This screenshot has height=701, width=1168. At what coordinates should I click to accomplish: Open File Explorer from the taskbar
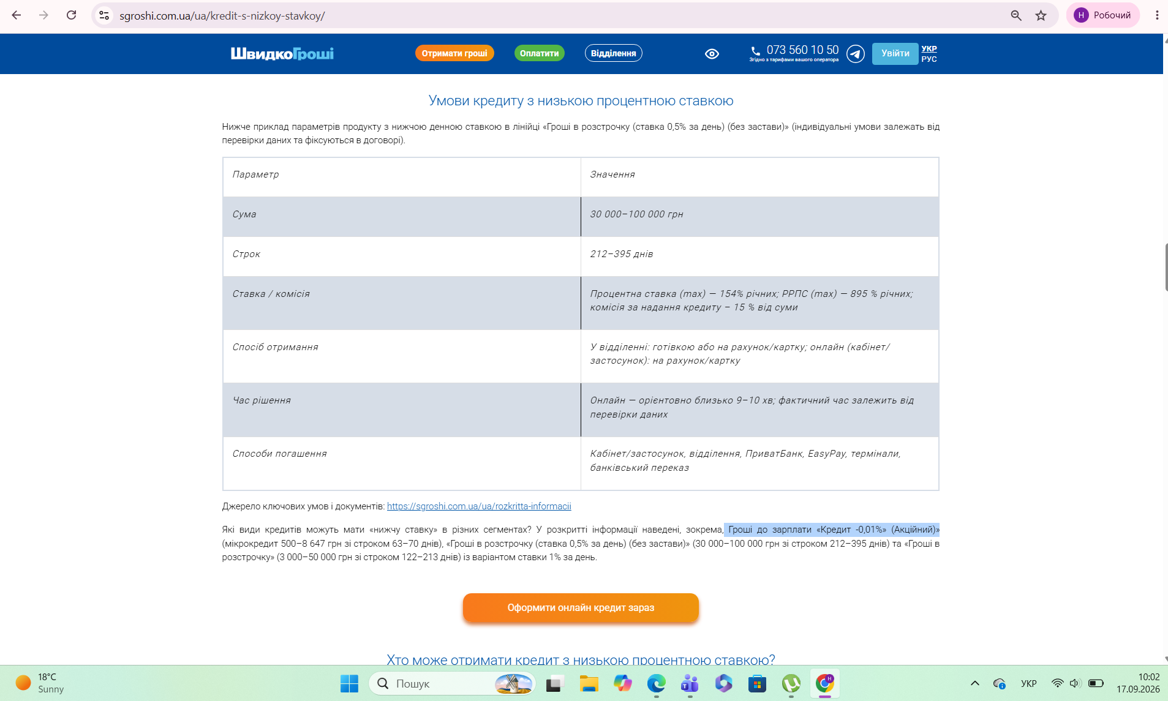(x=589, y=683)
